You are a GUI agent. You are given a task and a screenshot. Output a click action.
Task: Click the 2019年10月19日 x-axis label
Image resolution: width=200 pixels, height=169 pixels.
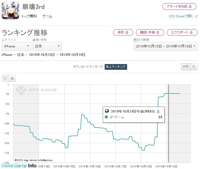166,167
